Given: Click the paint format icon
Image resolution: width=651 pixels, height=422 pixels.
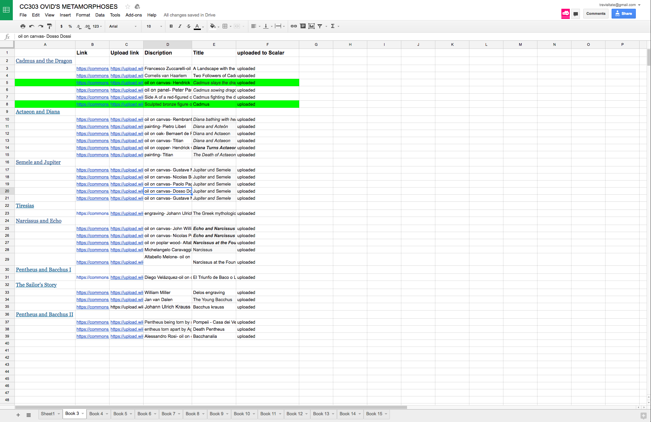Looking at the screenshot, I should (50, 26).
